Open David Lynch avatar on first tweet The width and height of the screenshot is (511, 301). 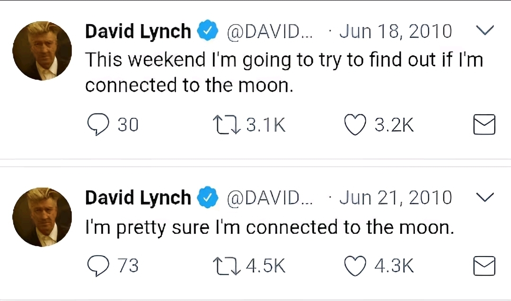pos(42,51)
